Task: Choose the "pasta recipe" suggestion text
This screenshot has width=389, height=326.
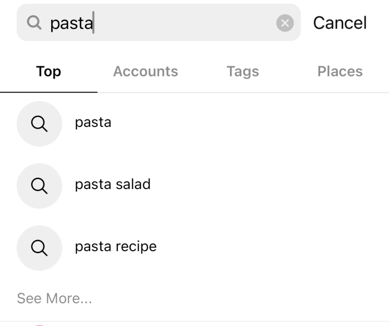Action: point(115,247)
